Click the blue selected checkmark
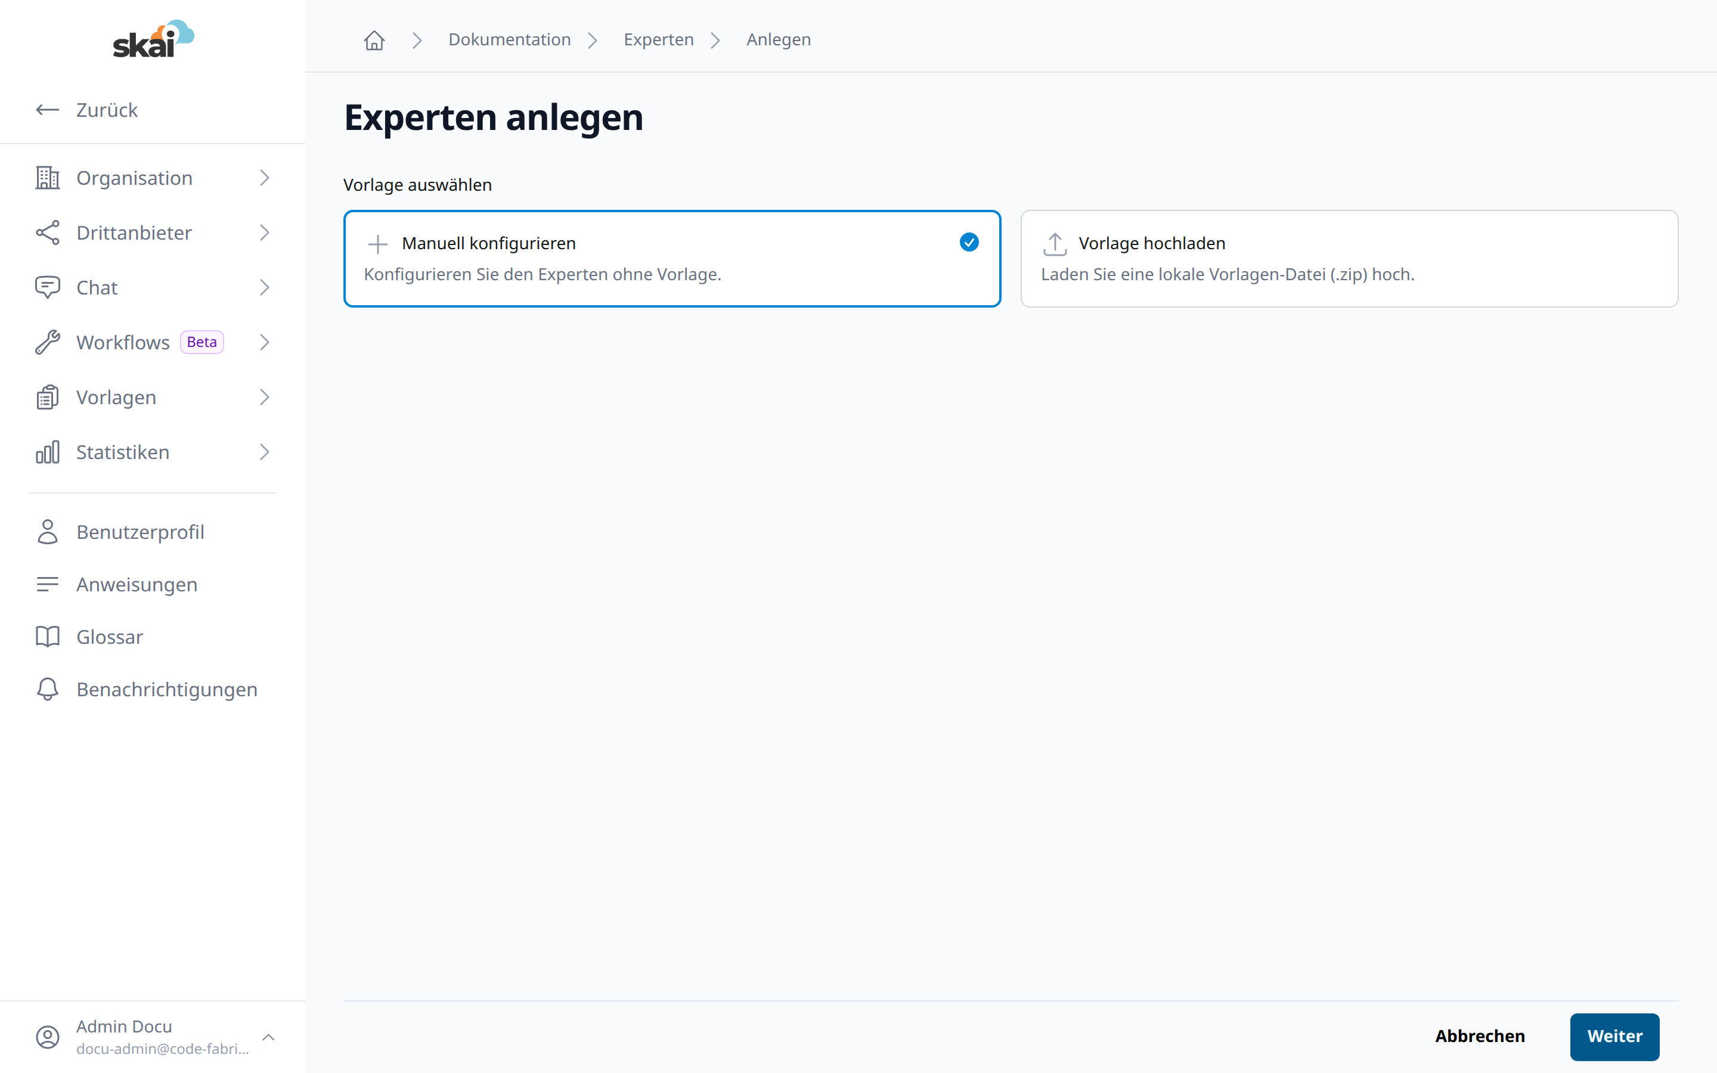This screenshot has height=1073, width=1717. (969, 243)
